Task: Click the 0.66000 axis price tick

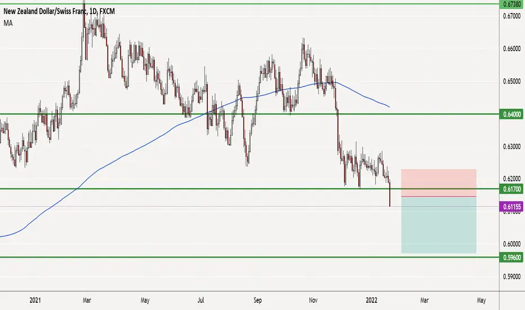Action: point(512,48)
